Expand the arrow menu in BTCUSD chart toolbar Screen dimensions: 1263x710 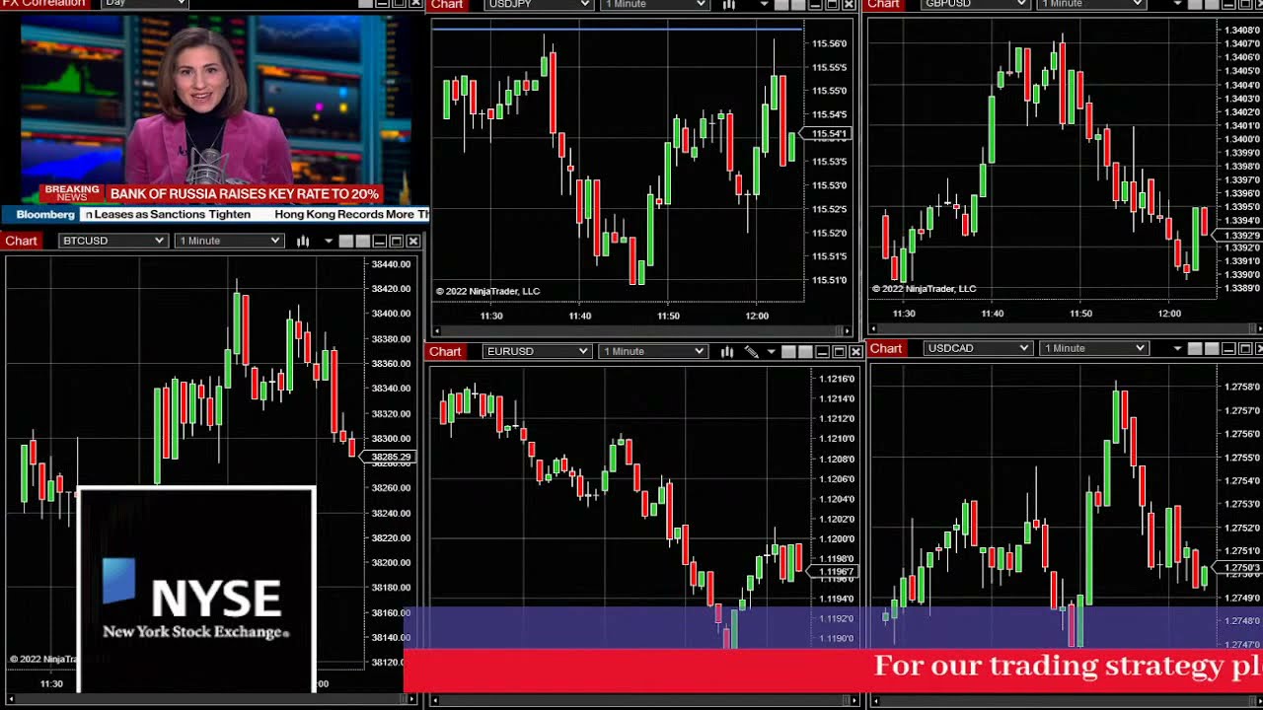point(329,241)
